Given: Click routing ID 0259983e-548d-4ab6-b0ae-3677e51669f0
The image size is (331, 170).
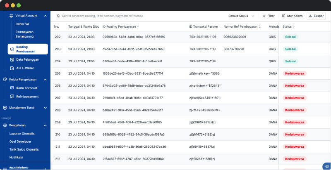Looking at the screenshot, I should [x=134, y=37].
